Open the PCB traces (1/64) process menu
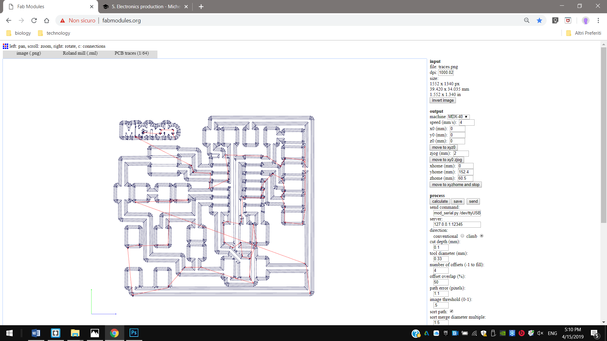Viewport: 607px width, 341px height. coord(132,53)
